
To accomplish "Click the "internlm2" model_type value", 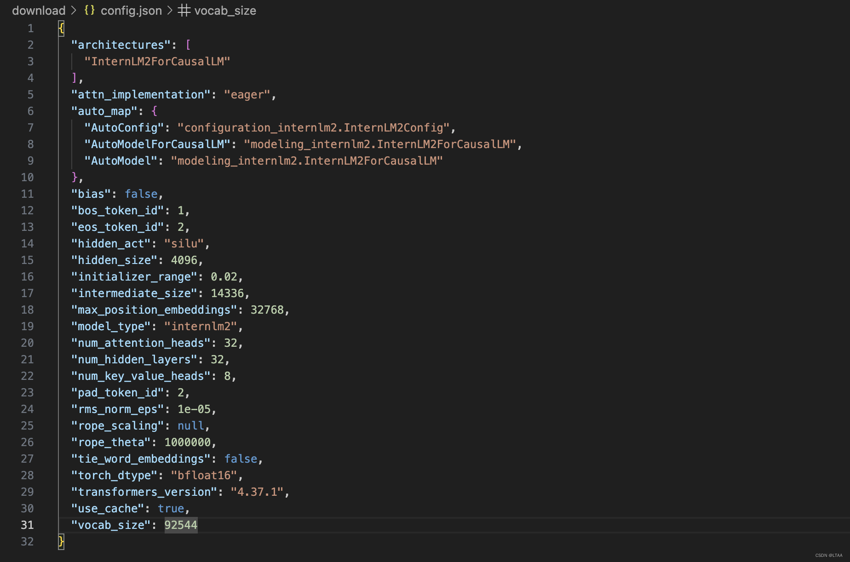I will click(201, 327).
